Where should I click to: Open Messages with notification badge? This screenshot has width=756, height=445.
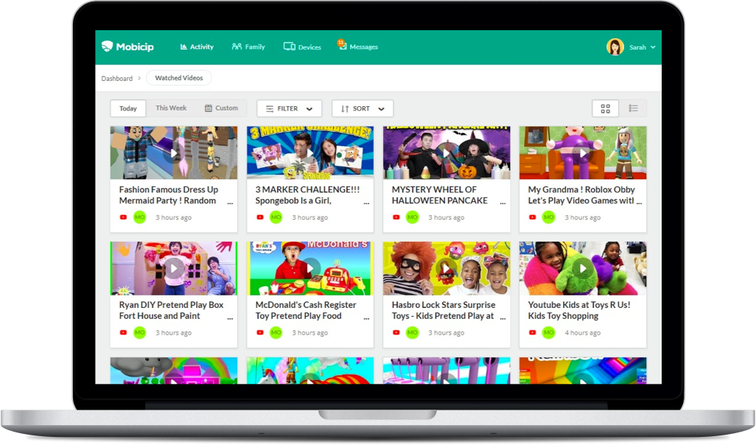358,46
